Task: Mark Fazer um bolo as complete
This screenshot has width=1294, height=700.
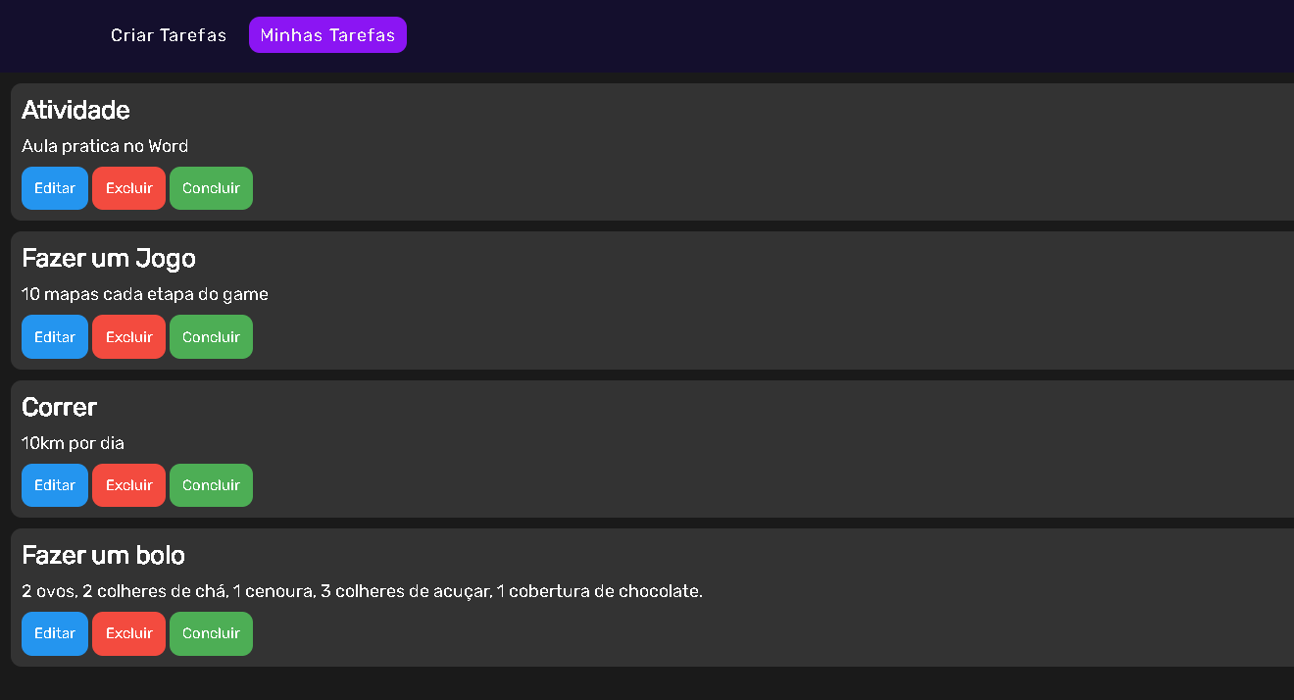Action: point(211,633)
